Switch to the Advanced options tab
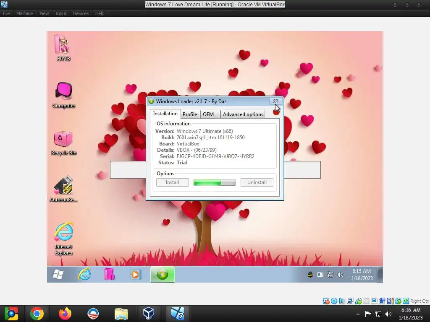 pyautogui.click(x=243, y=114)
